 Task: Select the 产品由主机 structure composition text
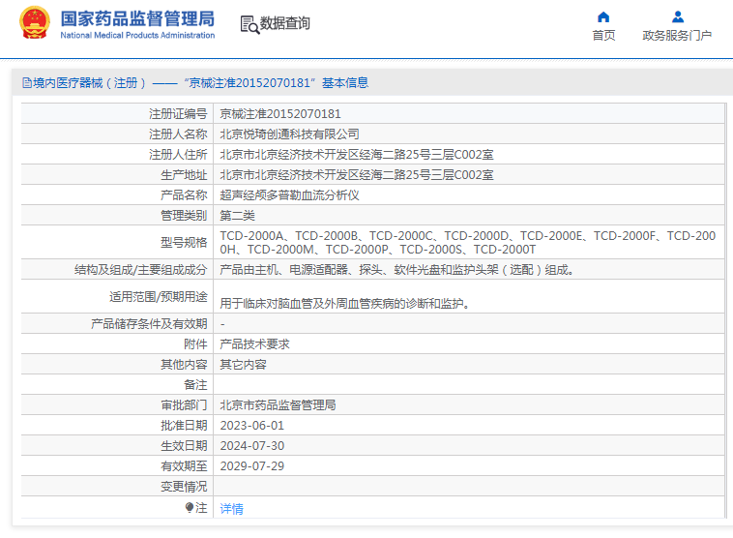point(396,270)
